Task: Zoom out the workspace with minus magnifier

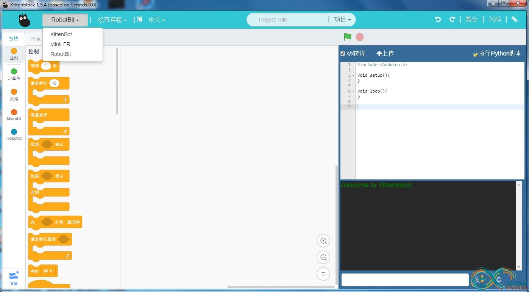Action: (323, 257)
